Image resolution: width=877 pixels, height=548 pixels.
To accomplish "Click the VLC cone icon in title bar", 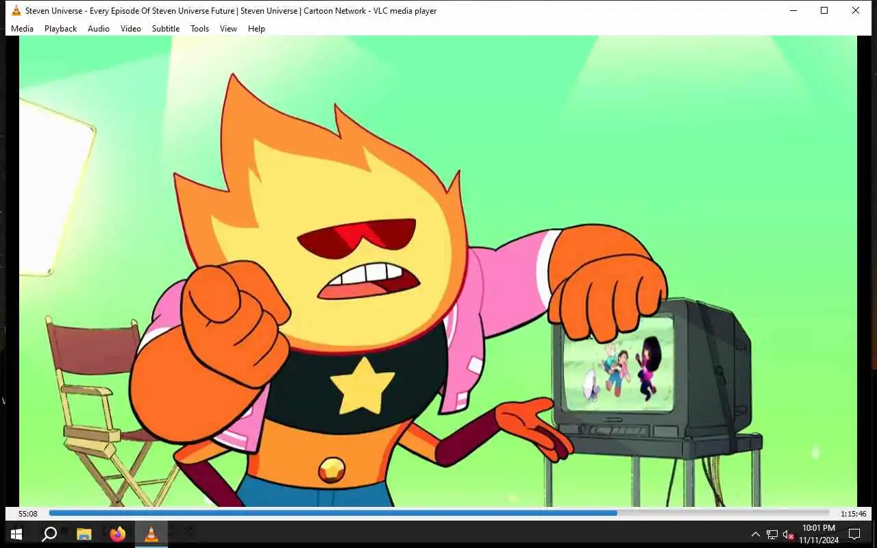I will point(16,10).
